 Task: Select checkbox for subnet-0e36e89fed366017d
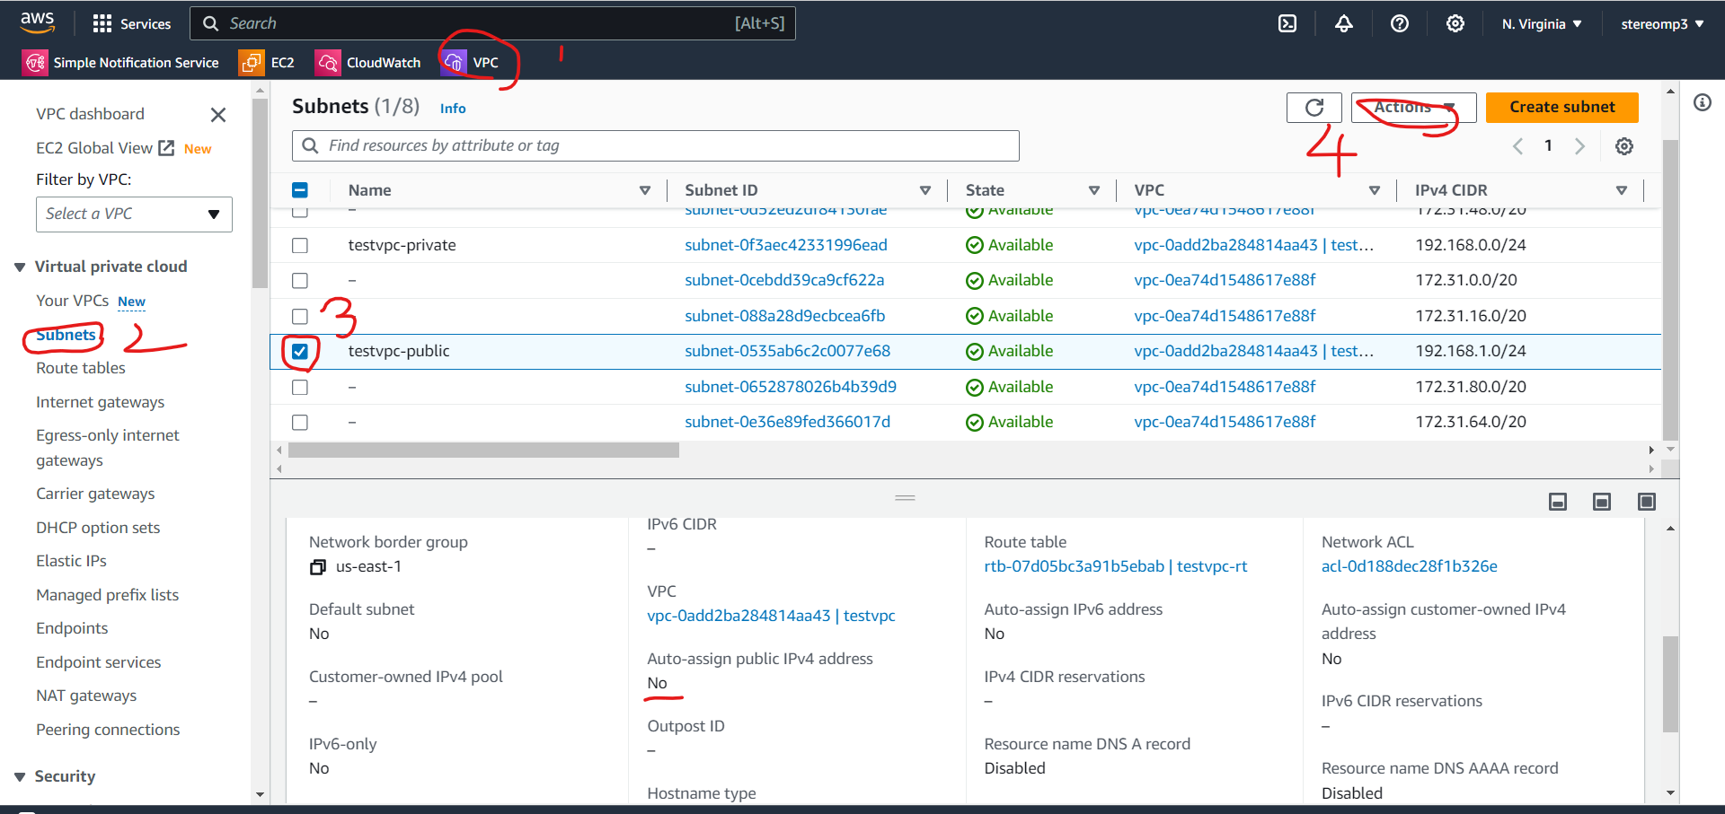300,422
